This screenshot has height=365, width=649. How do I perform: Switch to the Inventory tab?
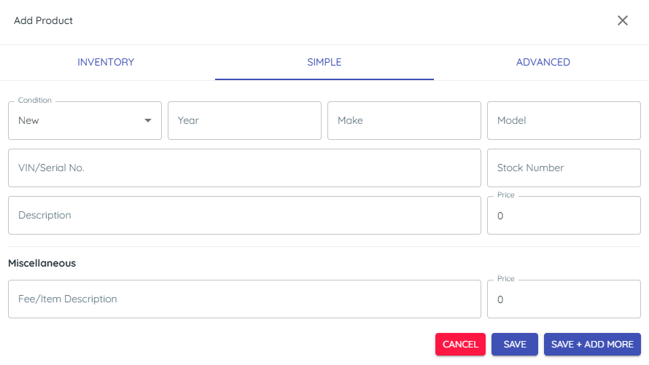(x=106, y=62)
